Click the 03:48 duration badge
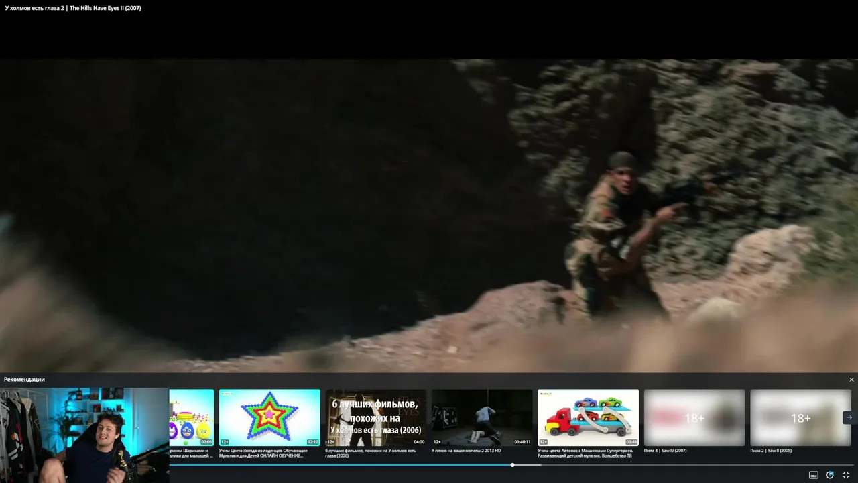858x483 pixels. (x=631, y=442)
